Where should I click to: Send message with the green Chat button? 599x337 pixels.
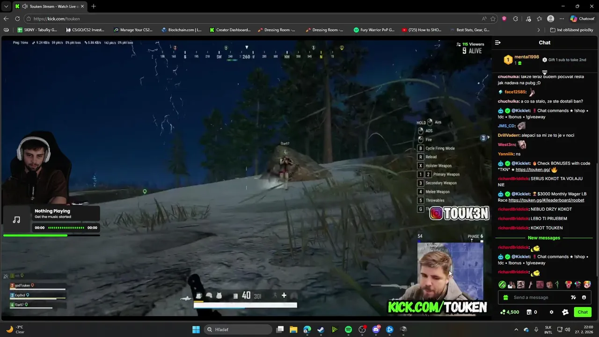[x=583, y=312]
